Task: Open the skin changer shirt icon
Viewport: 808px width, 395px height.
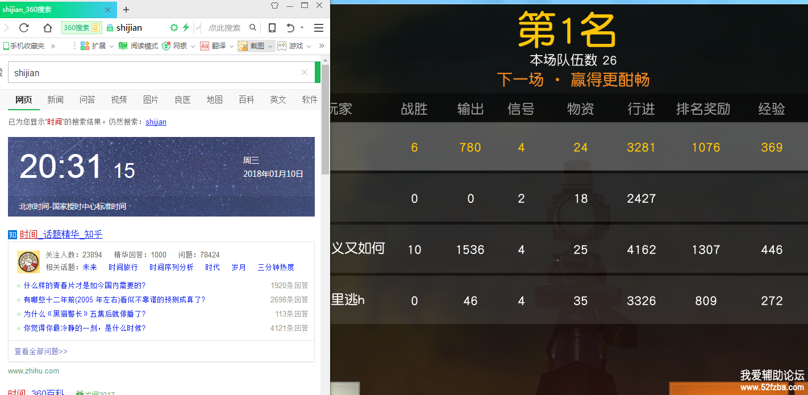Action: pos(275,6)
